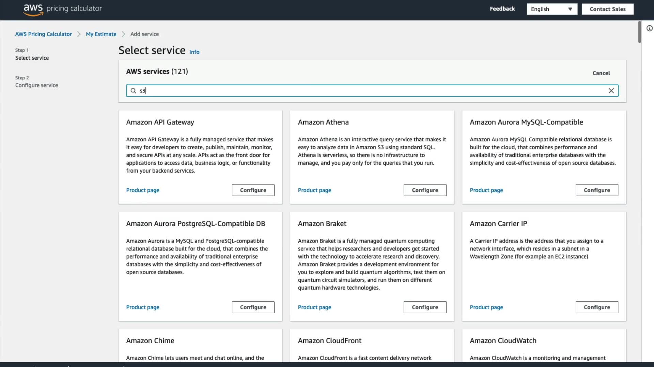
Task: Open the info panel circle icon
Action: [x=650, y=29]
